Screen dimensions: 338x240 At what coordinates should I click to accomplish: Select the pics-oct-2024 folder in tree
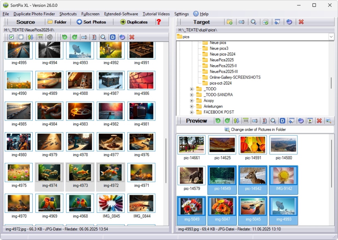coord(221,83)
